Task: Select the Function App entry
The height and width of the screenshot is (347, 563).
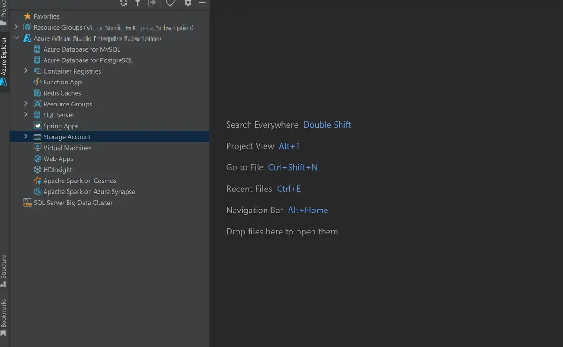Action: tap(62, 82)
